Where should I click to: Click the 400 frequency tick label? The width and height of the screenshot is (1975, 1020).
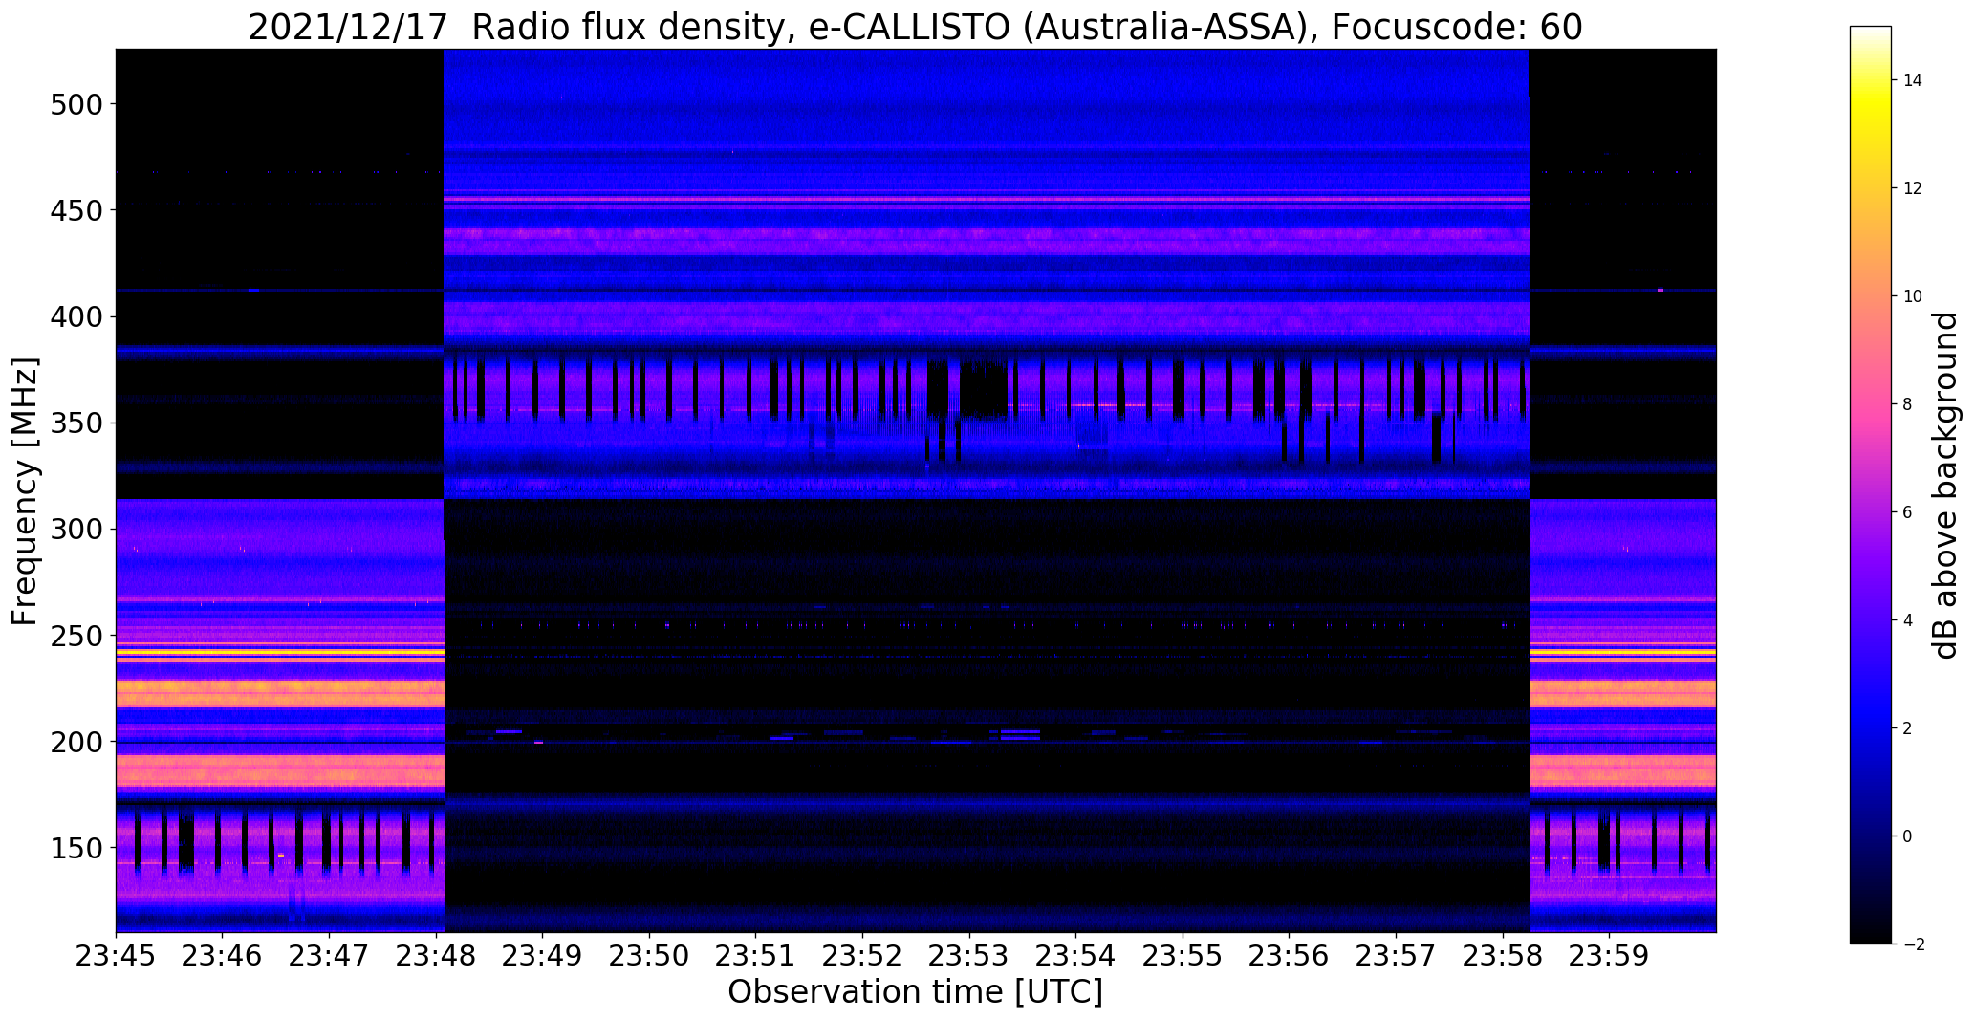pyautogui.click(x=76, y=316)
